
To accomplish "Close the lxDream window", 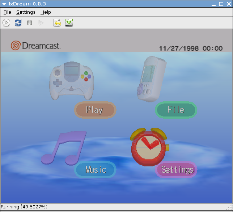I will [229, 4].
